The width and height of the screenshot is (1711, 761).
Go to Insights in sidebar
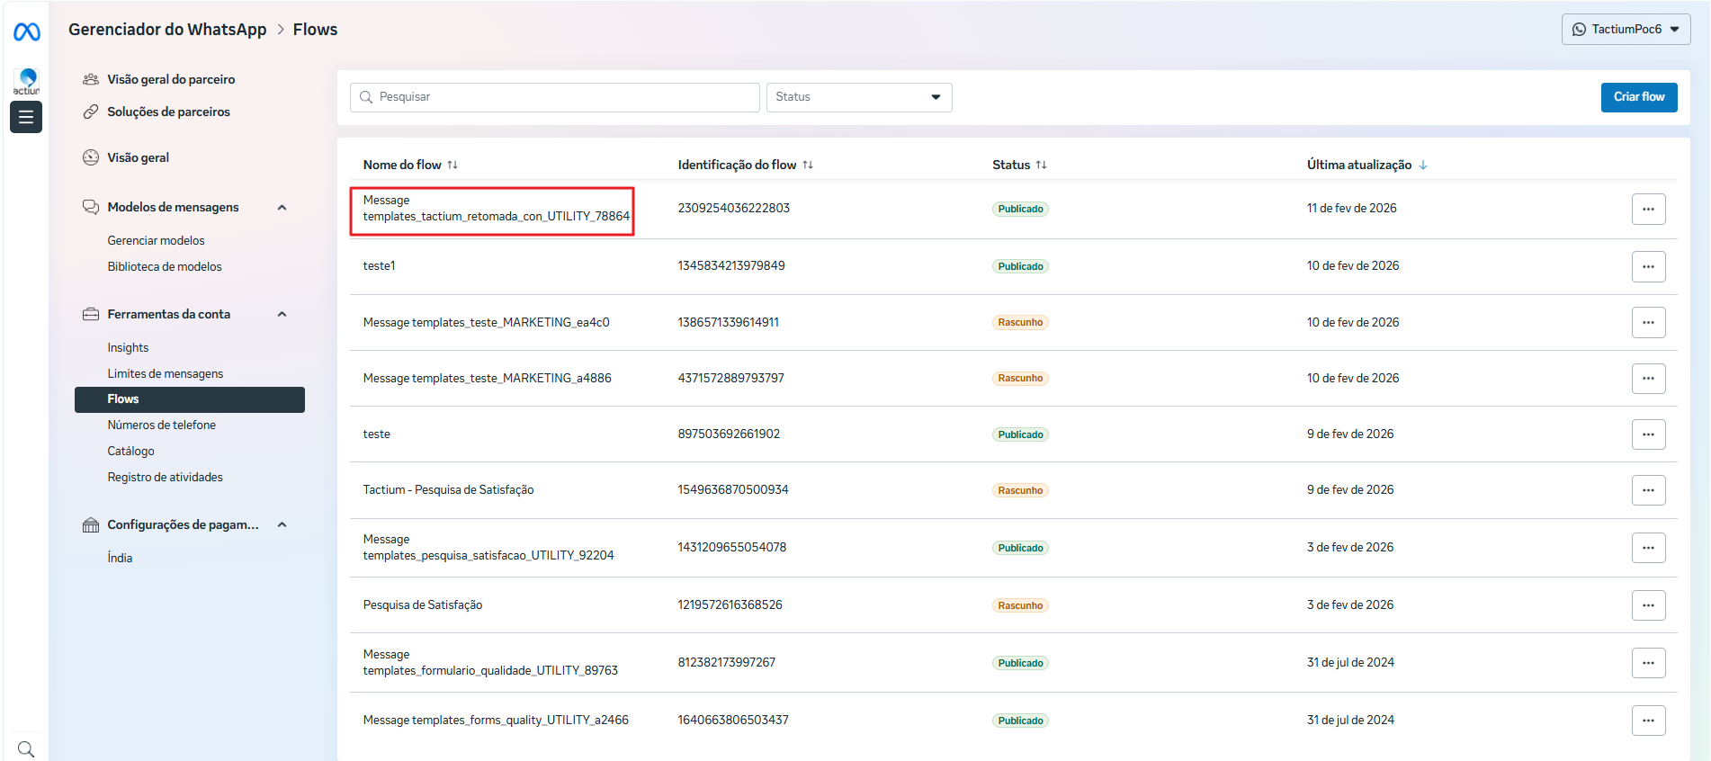tap(128, 348)
